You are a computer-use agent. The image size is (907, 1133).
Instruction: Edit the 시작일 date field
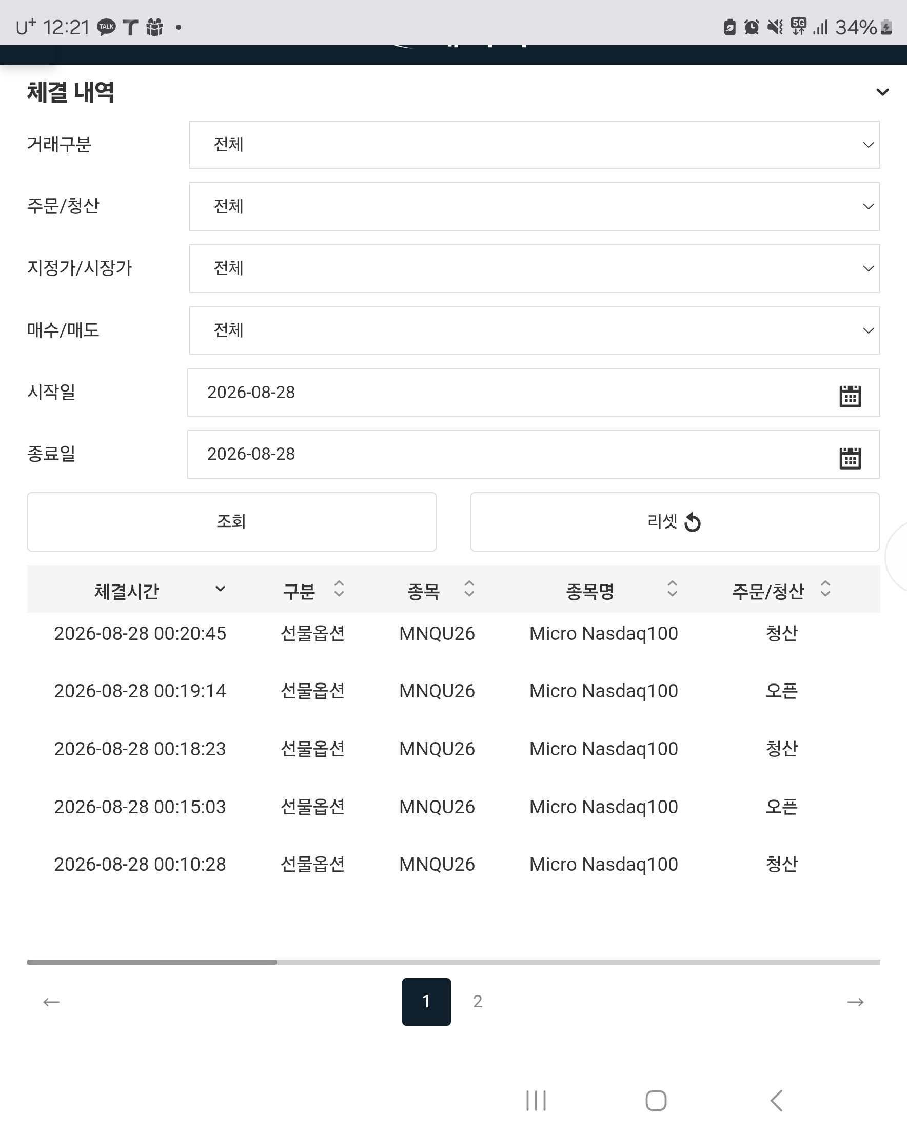(534, 393)
